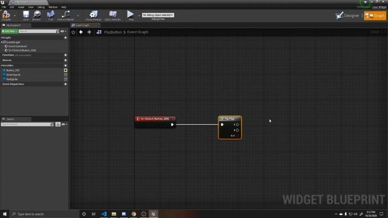This screenshot has height=218, width=388.
Task: Open Details property matrix grid icon
Action: 58,124
